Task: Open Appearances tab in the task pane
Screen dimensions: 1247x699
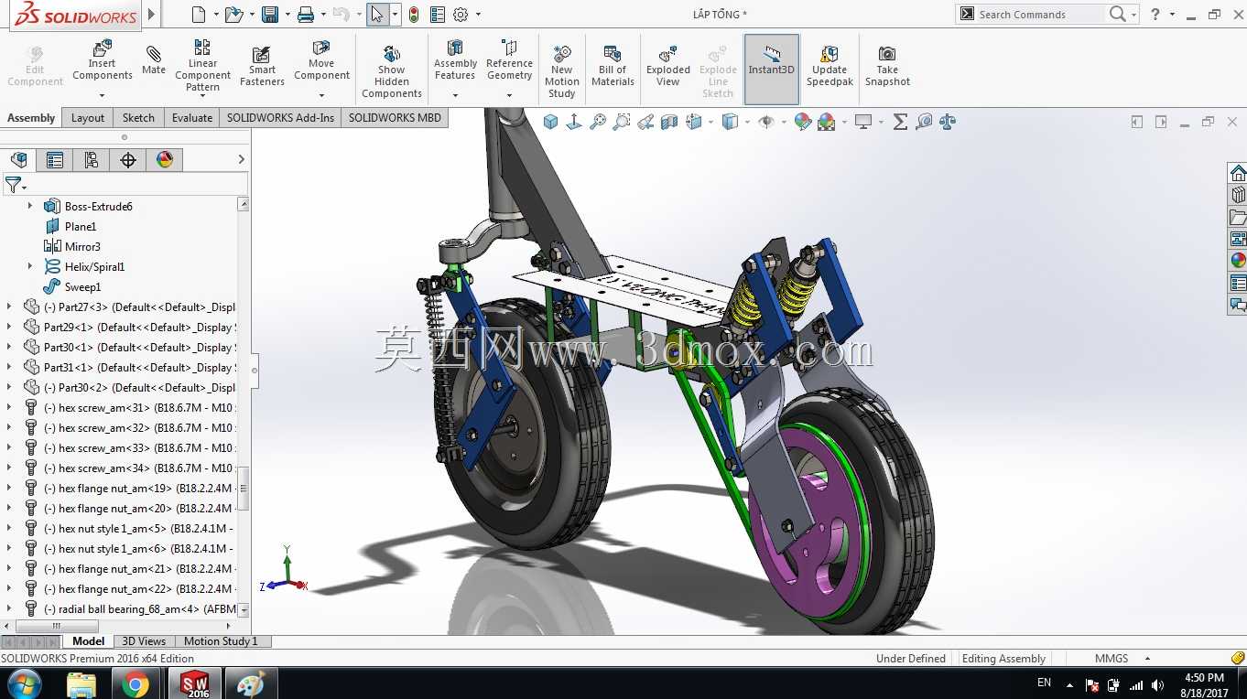Action: point(1238,261)
